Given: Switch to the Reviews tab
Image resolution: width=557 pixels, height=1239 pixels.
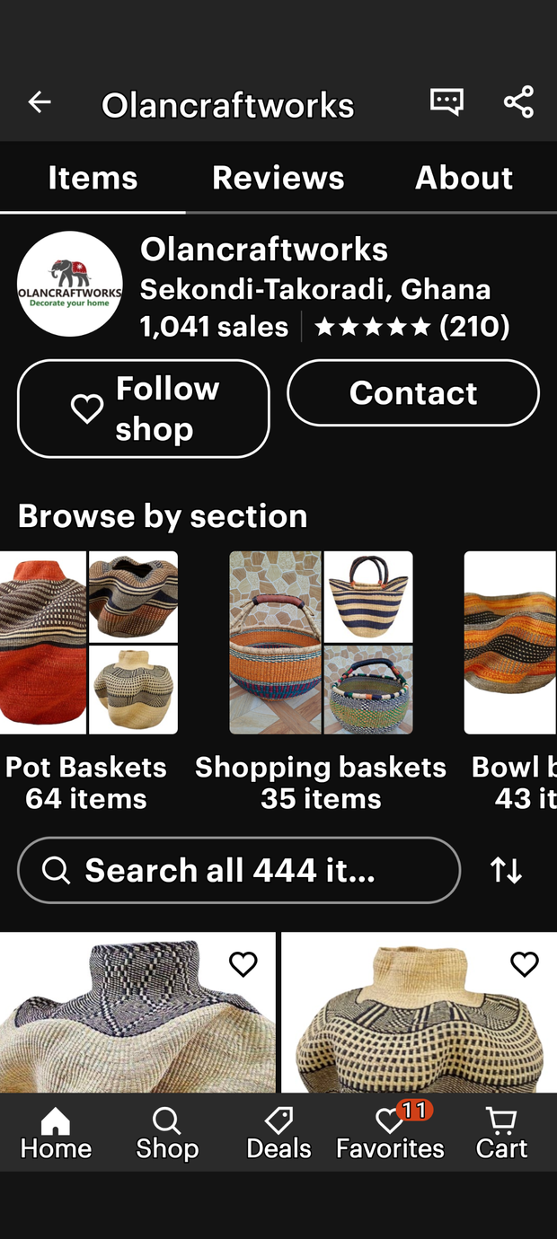Looking at the screenshot, I should [278, 178].
